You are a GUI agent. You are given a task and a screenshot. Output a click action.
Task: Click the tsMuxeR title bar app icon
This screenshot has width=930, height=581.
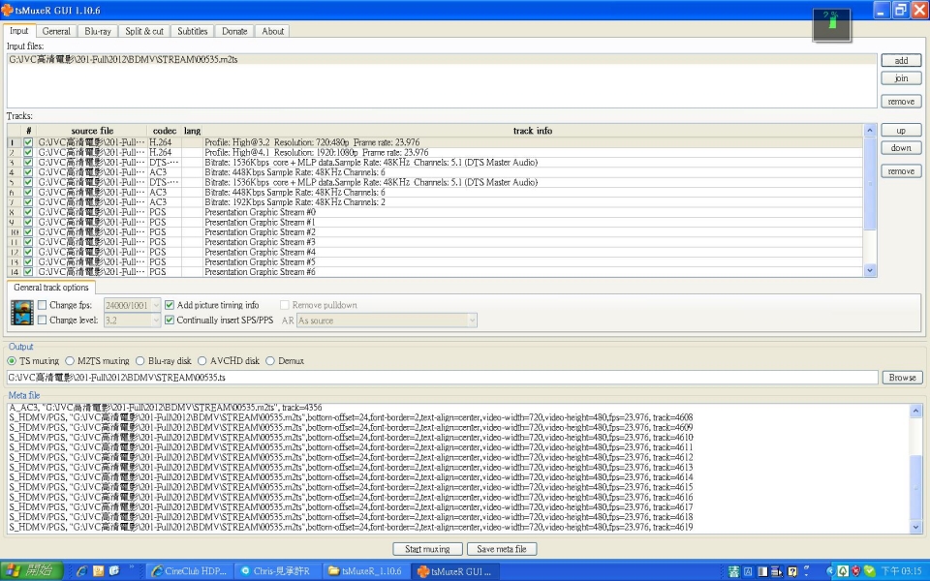[x=7, y=10]
